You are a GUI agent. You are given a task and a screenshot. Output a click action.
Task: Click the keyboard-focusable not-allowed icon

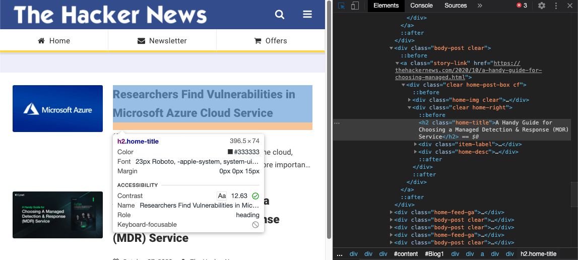pyautogui.click(x=255, y=225)
